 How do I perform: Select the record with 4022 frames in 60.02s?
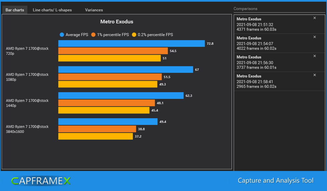(280, 43)
